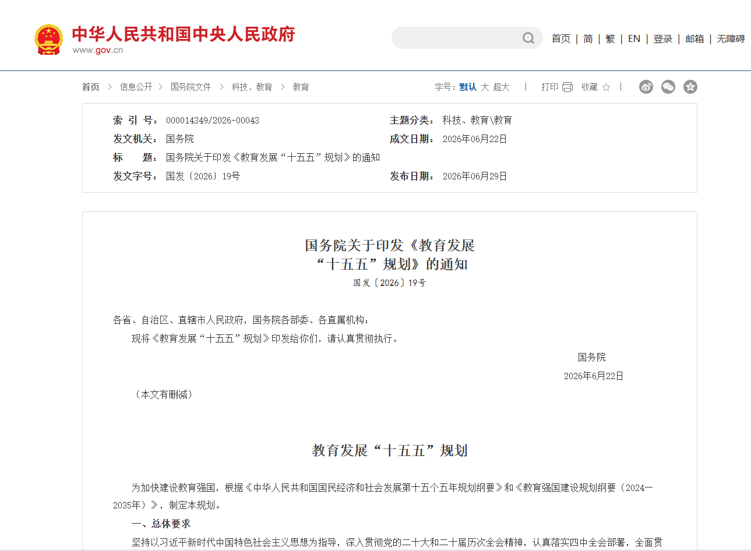This screenshot has width=751, height=551.
Task: Switch to simplified Chinese with 简
Action: (x=588, y=39)
